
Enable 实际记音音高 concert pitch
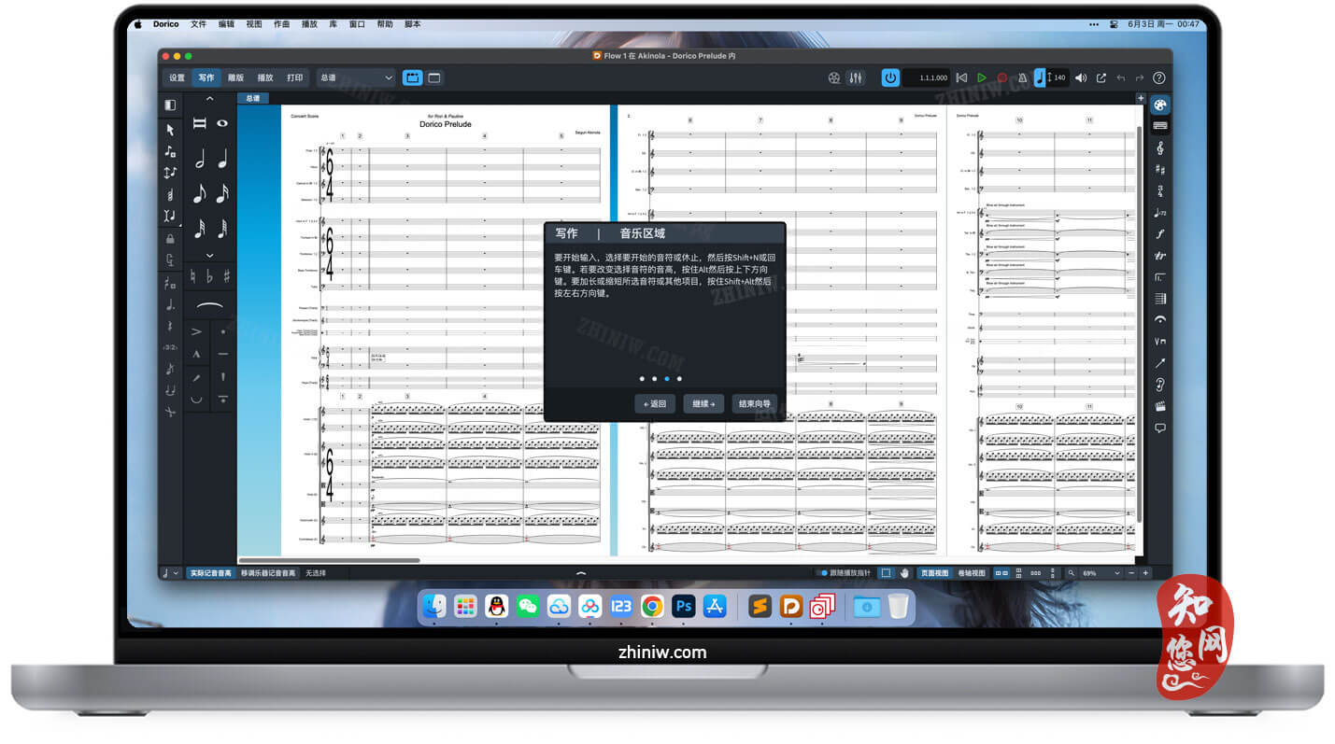point(210,573)
